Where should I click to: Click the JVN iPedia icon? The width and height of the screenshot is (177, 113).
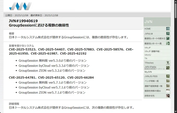point(168,68)
